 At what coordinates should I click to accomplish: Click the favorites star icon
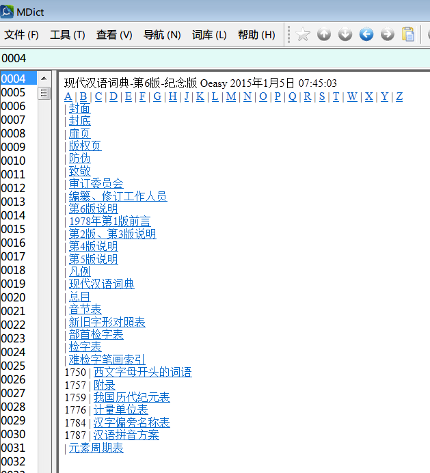point(303,34)
